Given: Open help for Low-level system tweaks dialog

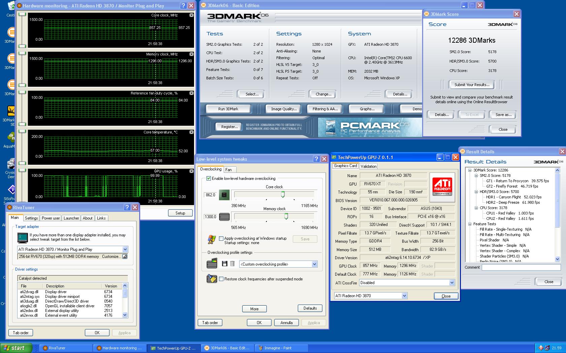Looking at the screenshot, I should 316,159.
